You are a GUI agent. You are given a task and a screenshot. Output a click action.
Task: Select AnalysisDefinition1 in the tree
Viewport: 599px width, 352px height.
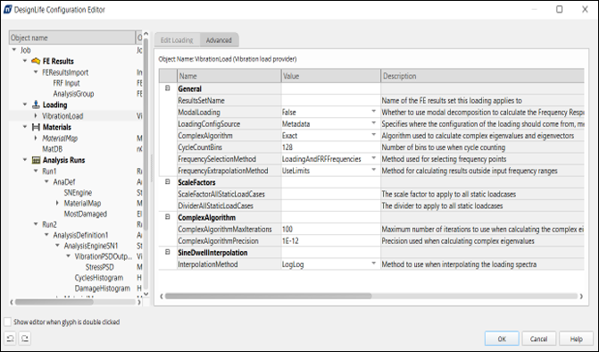80,235
